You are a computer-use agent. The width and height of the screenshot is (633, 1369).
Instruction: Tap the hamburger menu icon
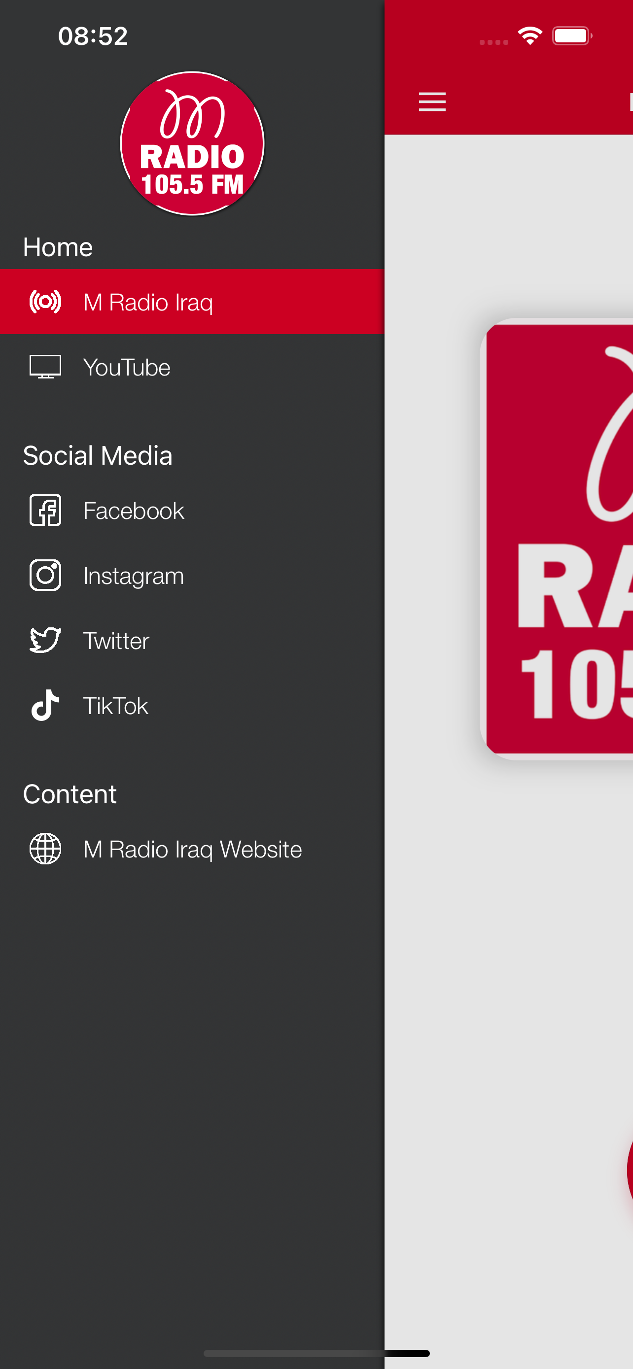coord(432,102)
